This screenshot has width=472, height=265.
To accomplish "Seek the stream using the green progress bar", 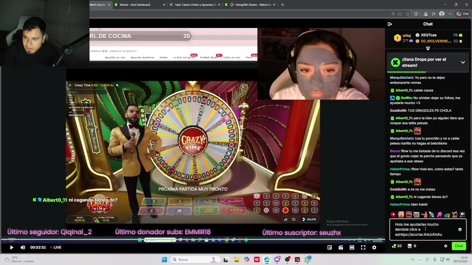I will [192, 240].
